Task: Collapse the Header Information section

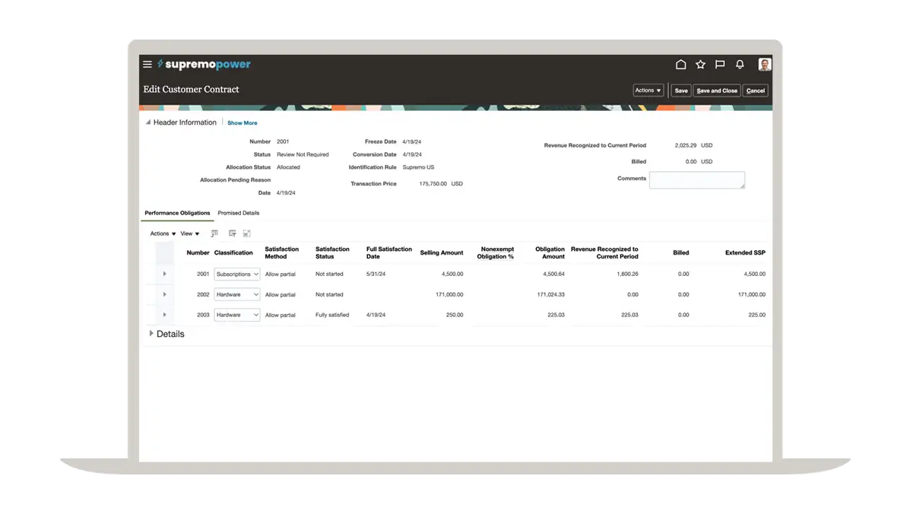Action: tap(148, 122)
